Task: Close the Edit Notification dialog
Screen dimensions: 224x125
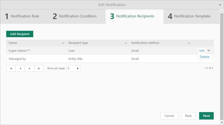Action: point(220,5)
